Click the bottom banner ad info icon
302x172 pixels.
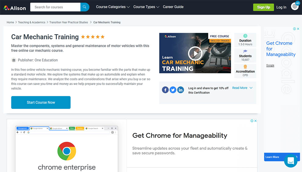click(x=252, y=121)
